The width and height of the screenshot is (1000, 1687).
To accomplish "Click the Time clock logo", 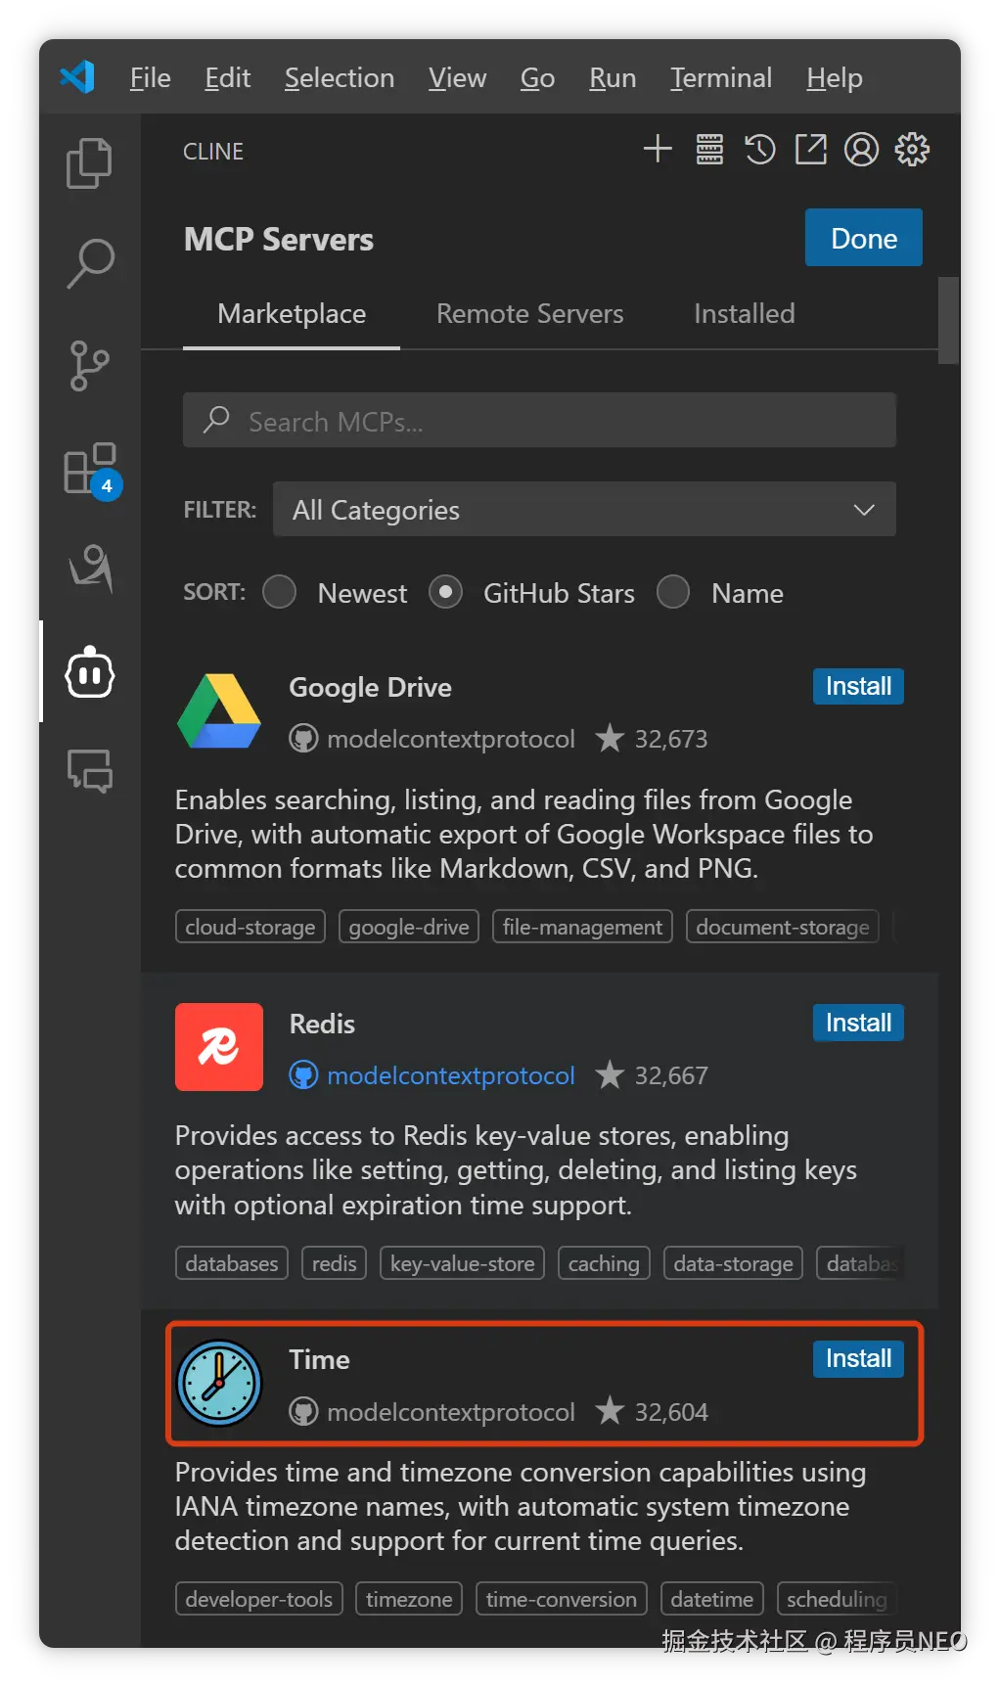I will (219, 1383).
